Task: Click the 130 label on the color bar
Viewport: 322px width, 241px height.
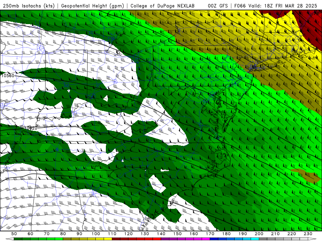Action: (x=145, y=234)
